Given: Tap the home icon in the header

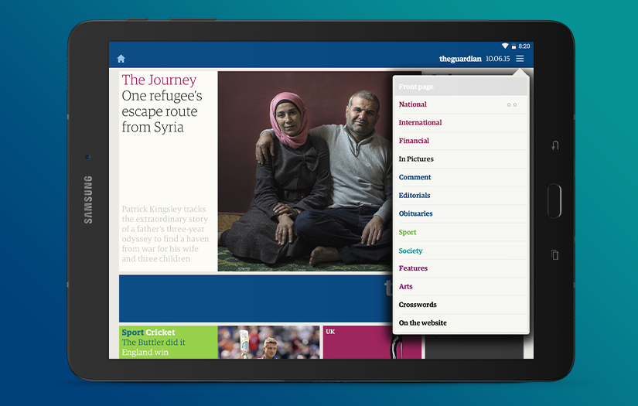Looking at the screenshot, I should point(121,59).
